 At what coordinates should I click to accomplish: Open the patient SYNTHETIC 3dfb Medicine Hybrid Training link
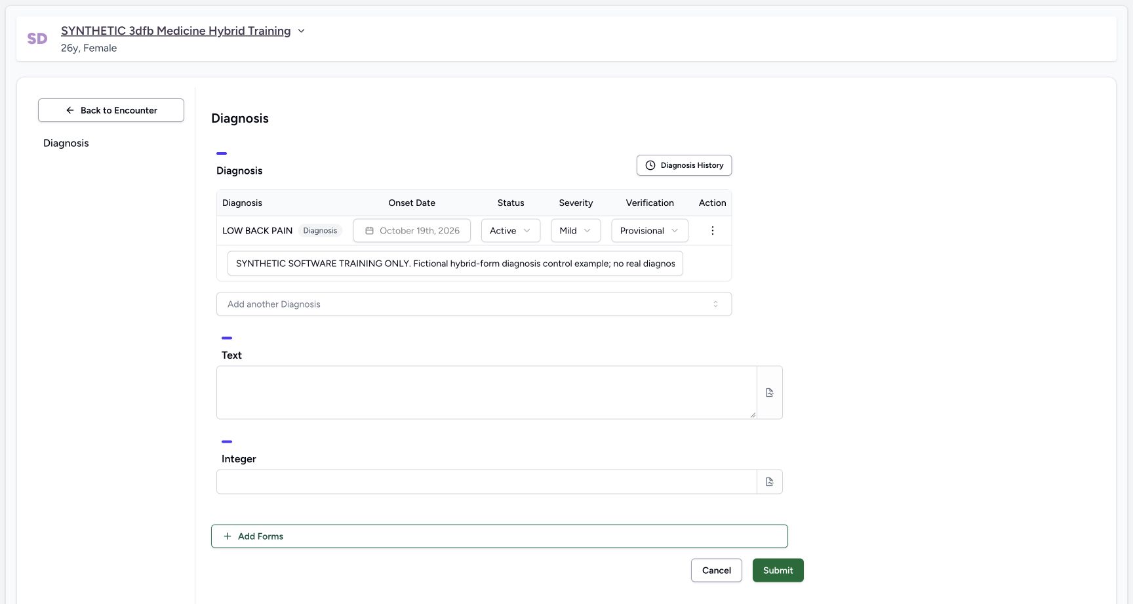(x=176, y=31)
